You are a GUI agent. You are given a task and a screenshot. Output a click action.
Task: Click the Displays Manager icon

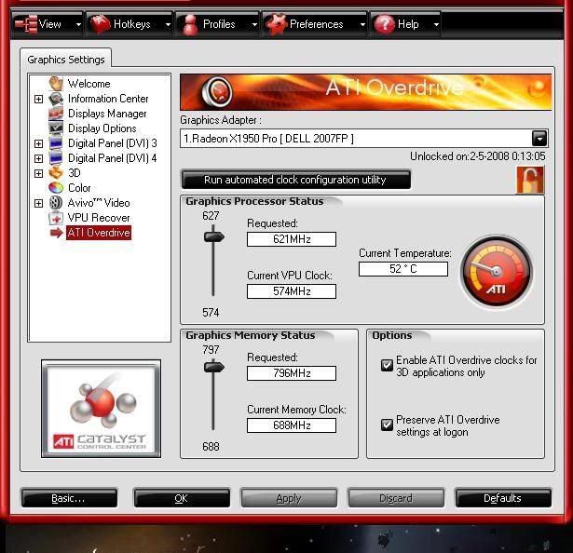pyautogui.click(x=56, y=114)
